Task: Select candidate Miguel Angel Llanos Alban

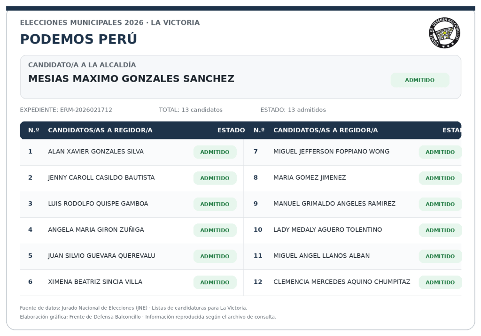Action: 321,256
